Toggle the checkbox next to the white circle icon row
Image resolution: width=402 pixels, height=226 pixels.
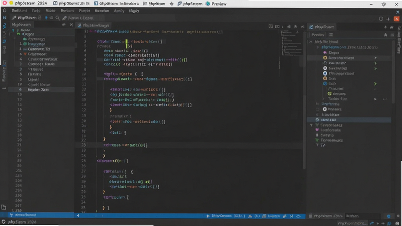(318, 109)
